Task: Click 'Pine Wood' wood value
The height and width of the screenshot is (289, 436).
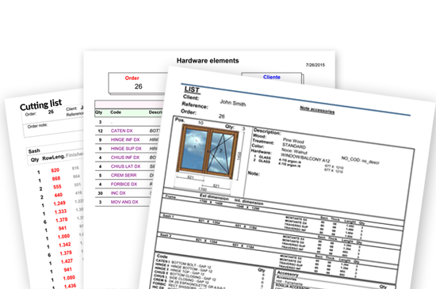Action: click(293, 140)
